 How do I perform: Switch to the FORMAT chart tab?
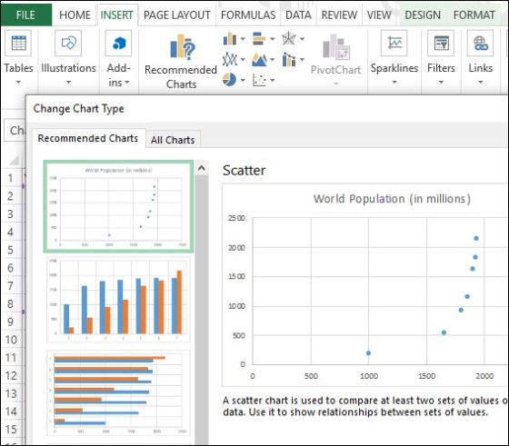tap(474, 15)
